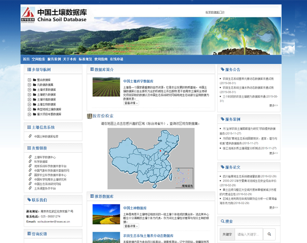Click the tag icon of 服务公告 header
Image resolution: width=307 pixels, height=243 pixels.
click(222, 69)
